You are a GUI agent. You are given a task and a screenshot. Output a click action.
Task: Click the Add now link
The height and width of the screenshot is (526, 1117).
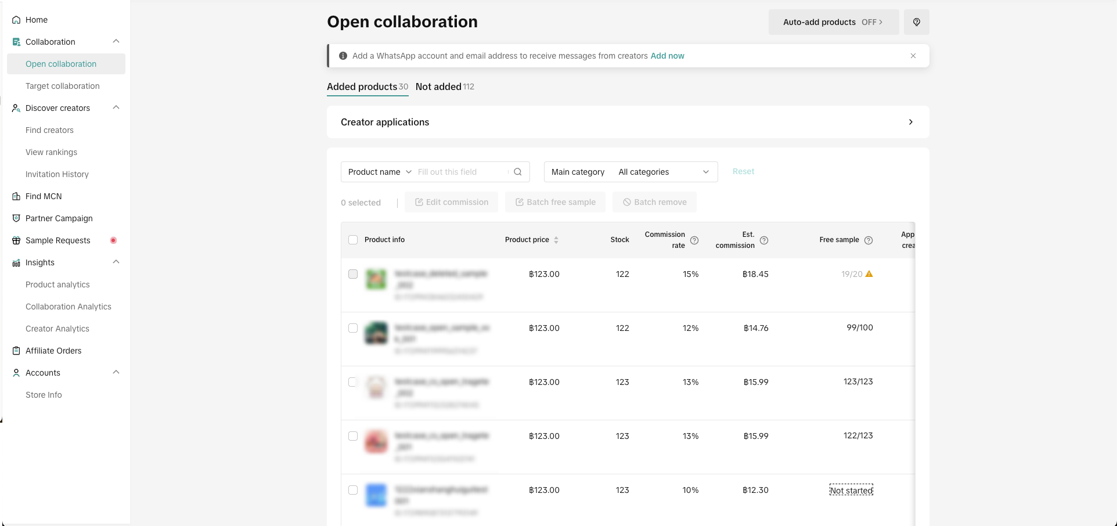[667, 56]
